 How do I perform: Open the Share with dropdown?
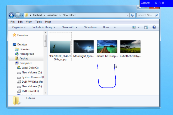[69, 27]
